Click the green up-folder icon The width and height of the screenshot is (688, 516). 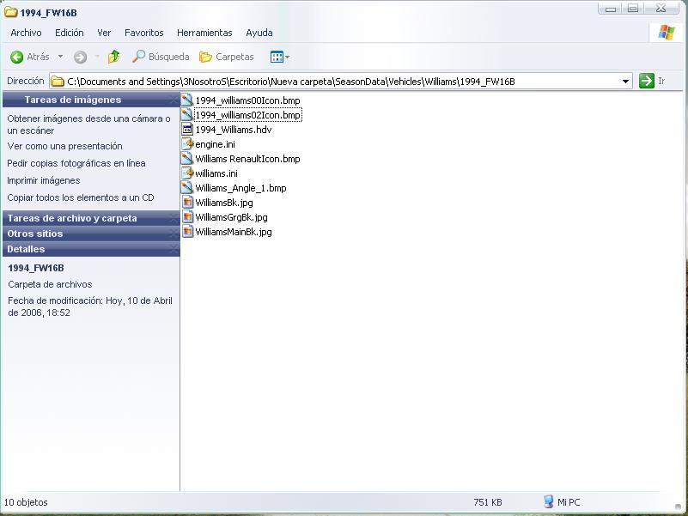coord(113,58)
